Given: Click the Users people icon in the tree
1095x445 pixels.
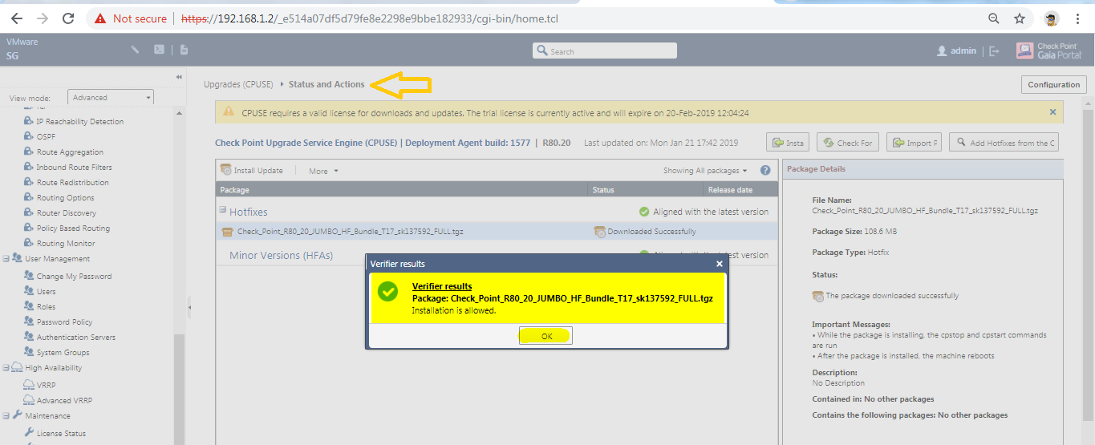Looking at the screenshot, I should pyautogui.click(x=29, y=292).
